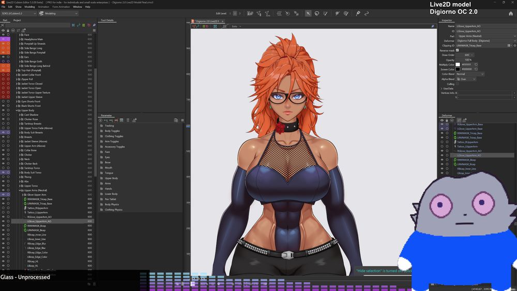
Task: Toggle visibility of Tattoo_RUpperArm in Deformer panel
Action: (442, 142)
